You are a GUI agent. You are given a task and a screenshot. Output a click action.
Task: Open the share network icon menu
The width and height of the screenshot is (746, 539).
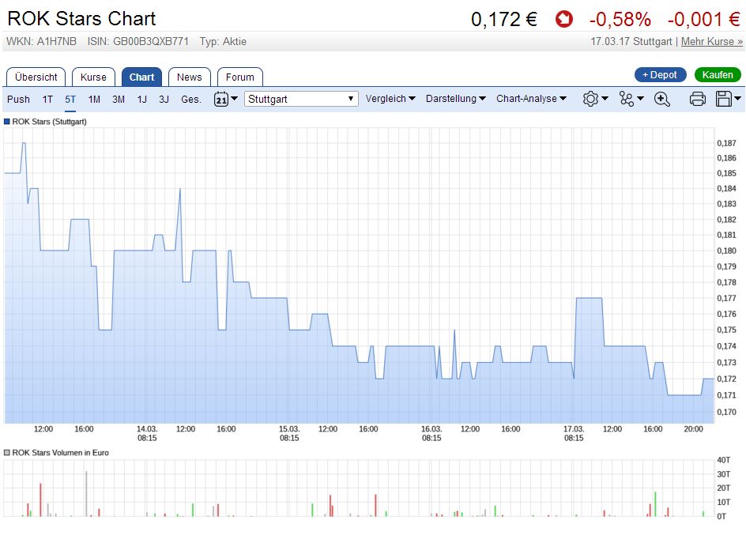626,99
